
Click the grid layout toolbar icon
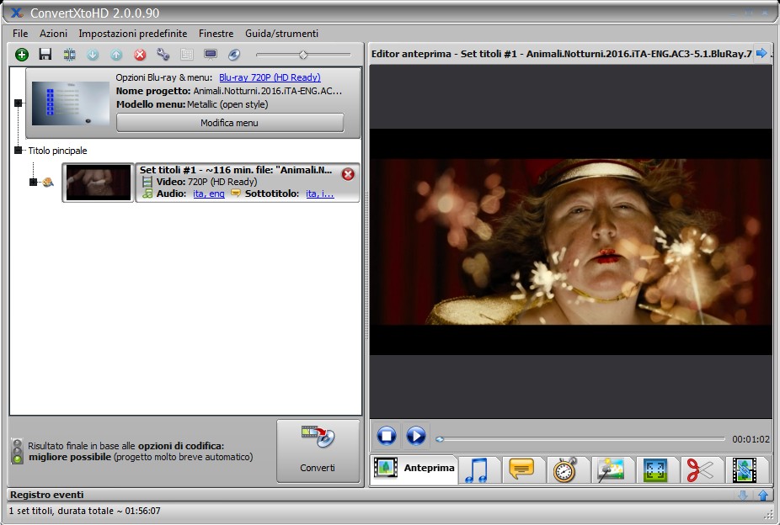[x=187, y=55]
